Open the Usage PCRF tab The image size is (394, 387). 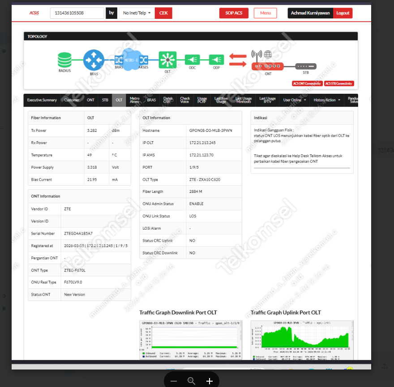pyautogui.click(x=202, y=100)
